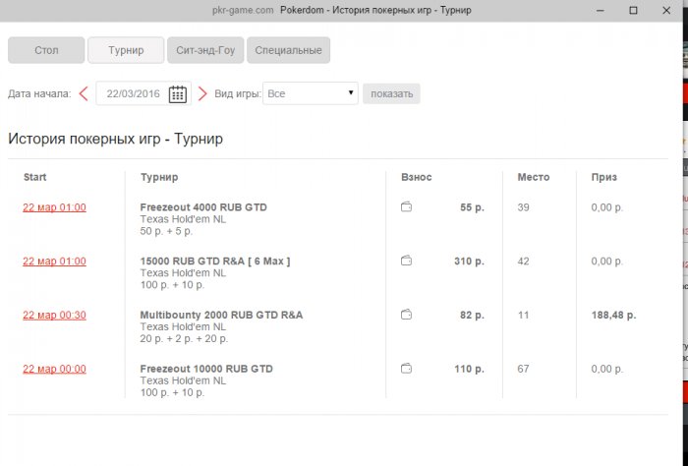Screen dimensions: 688x466
Task: Select 50 р. + 5 р. breakdown text
Action: pyautogui.click(x=166, y=231)
